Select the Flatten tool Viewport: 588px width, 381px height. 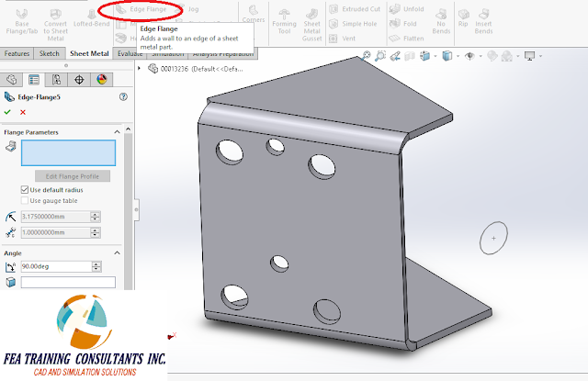pyautogui.click(x=406, y=39)
